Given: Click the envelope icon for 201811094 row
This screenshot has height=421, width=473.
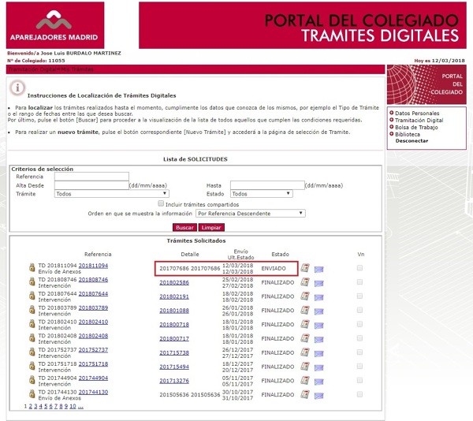Looking at the screenshot, I should click(x=318, y=270).
